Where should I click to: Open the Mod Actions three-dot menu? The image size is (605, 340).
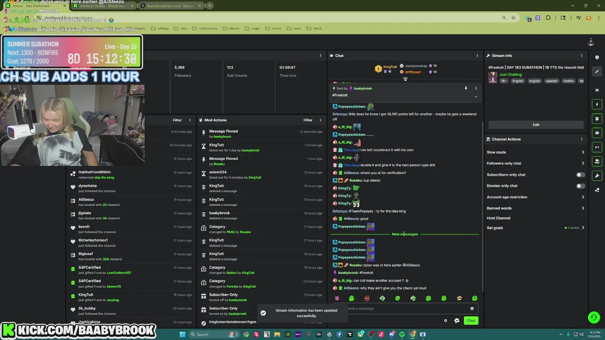click(320, 120)
